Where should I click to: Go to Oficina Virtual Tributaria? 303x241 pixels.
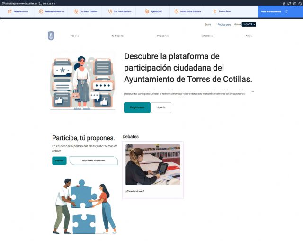(x=187, y=11)
